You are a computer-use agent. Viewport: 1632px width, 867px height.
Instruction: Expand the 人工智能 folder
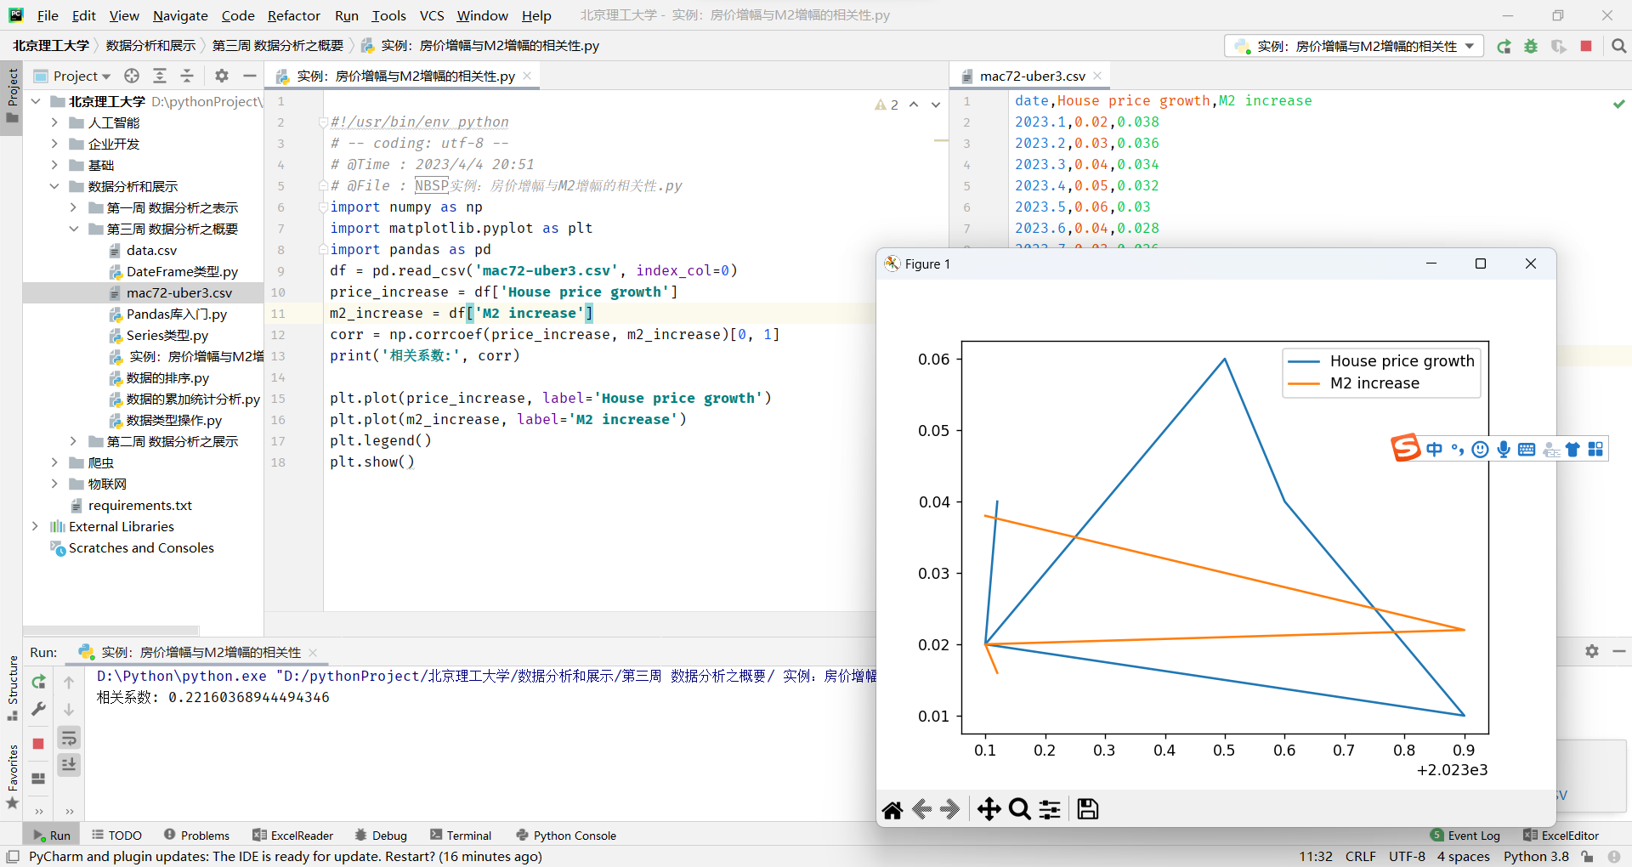pos(54,122)
